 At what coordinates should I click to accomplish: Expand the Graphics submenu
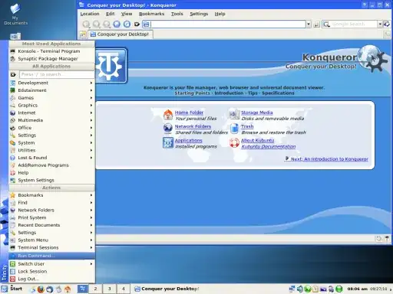[x=51, y=106]
